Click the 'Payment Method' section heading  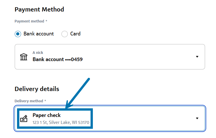click(39, 10)
